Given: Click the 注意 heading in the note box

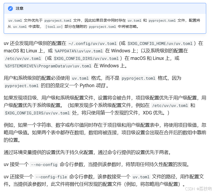Looking at the screenshot, I should (20, 9).
